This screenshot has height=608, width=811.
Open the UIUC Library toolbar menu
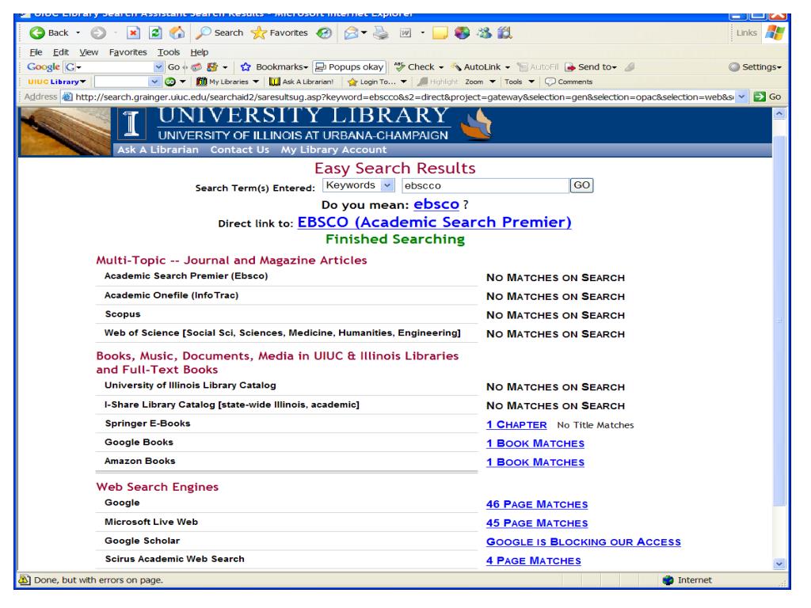pyautogui.click(x=57, y=82)
